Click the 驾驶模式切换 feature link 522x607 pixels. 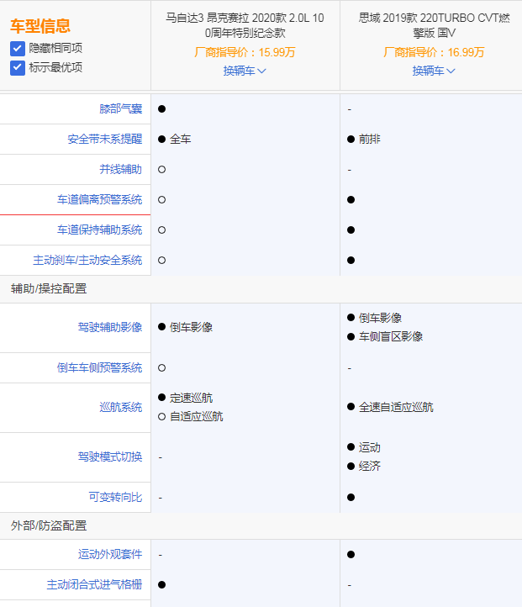pyautogui.click(x=109, y=457)
